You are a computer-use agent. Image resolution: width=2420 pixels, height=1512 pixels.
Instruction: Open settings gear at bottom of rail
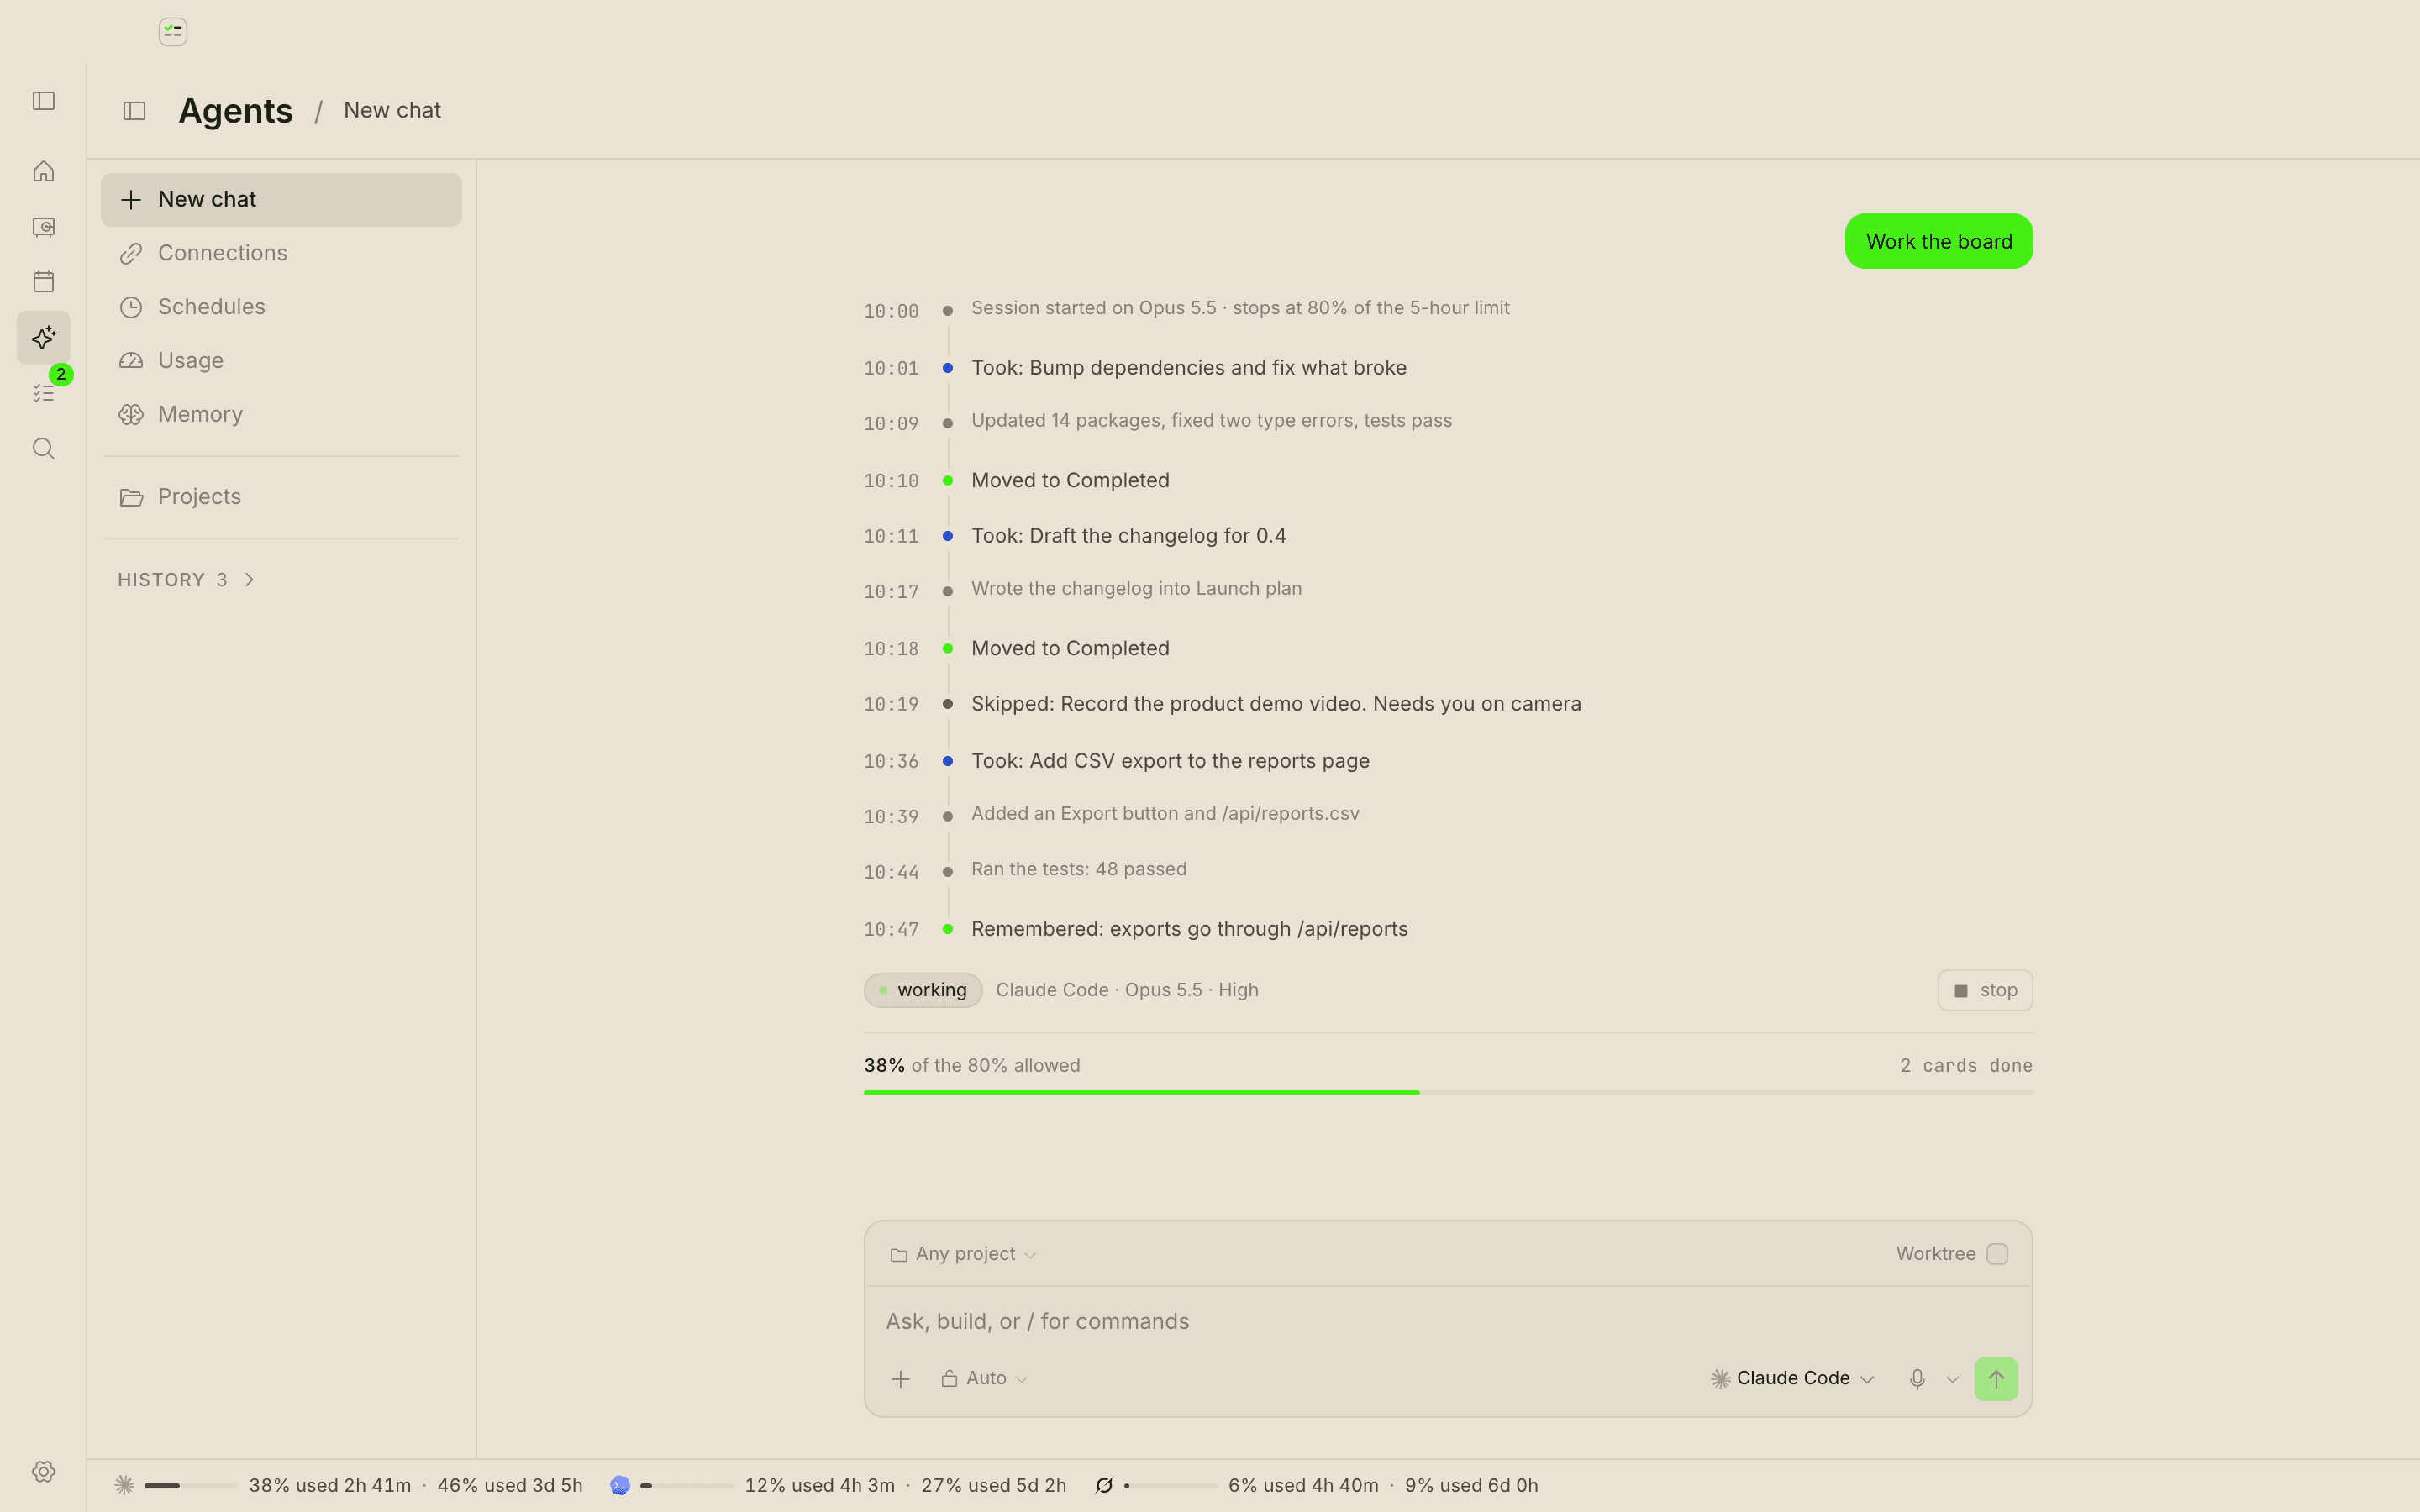[44, 1471]
